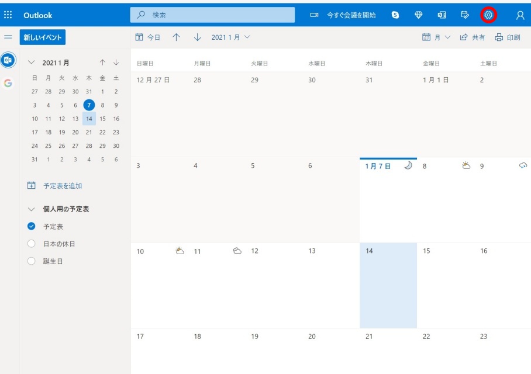The image size is (531, 374).
Task: Enable the 誕生日 calendar
Action: (32, 261)
